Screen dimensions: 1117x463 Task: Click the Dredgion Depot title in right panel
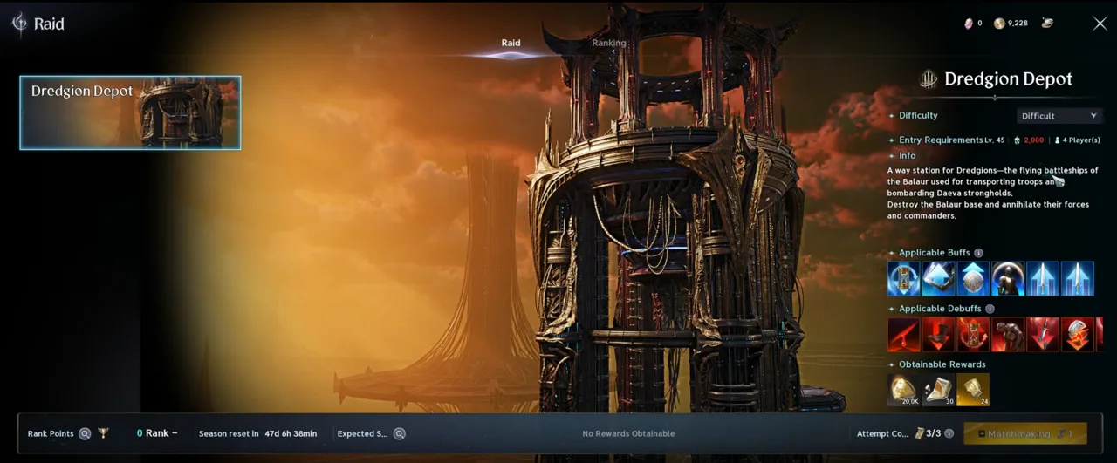coord(1008,79)
